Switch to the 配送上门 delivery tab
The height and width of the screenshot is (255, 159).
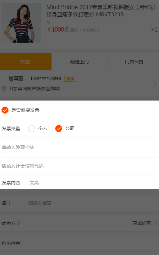pyautogui.click(x=79, y=62)
